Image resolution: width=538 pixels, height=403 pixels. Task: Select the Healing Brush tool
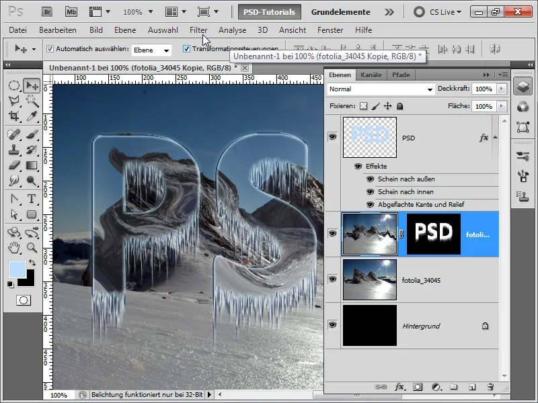click(x=13, y=134)
